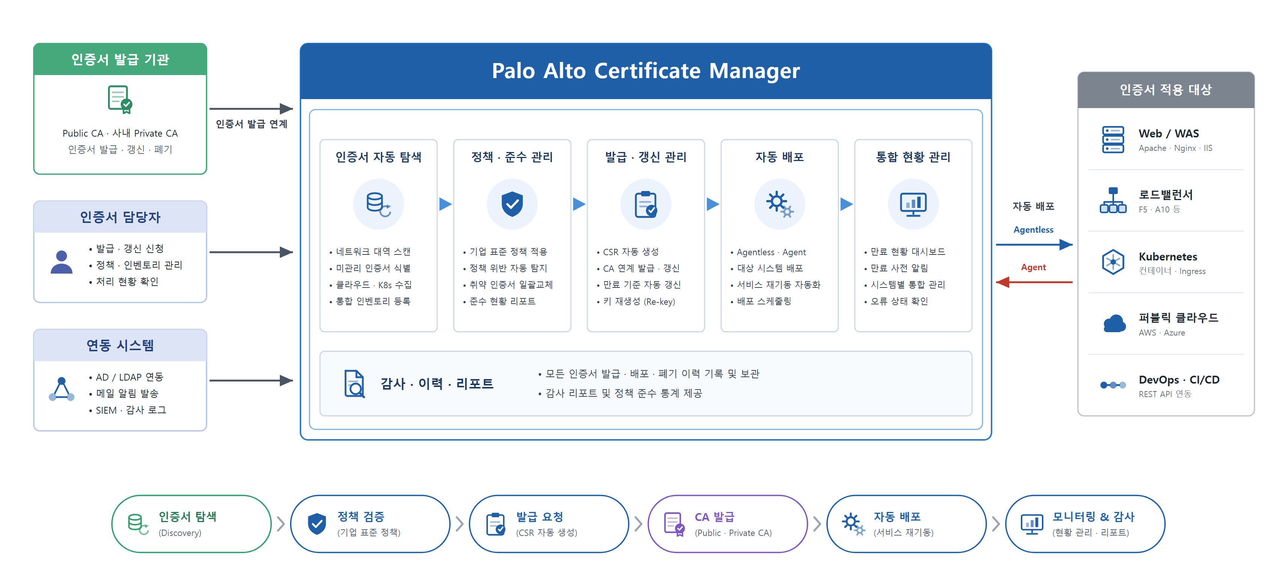Click the blue triangle between 인증서 자동 탐색 and 정책 · 준수 관리
The image size is (1277, 584).
[445, 204]
